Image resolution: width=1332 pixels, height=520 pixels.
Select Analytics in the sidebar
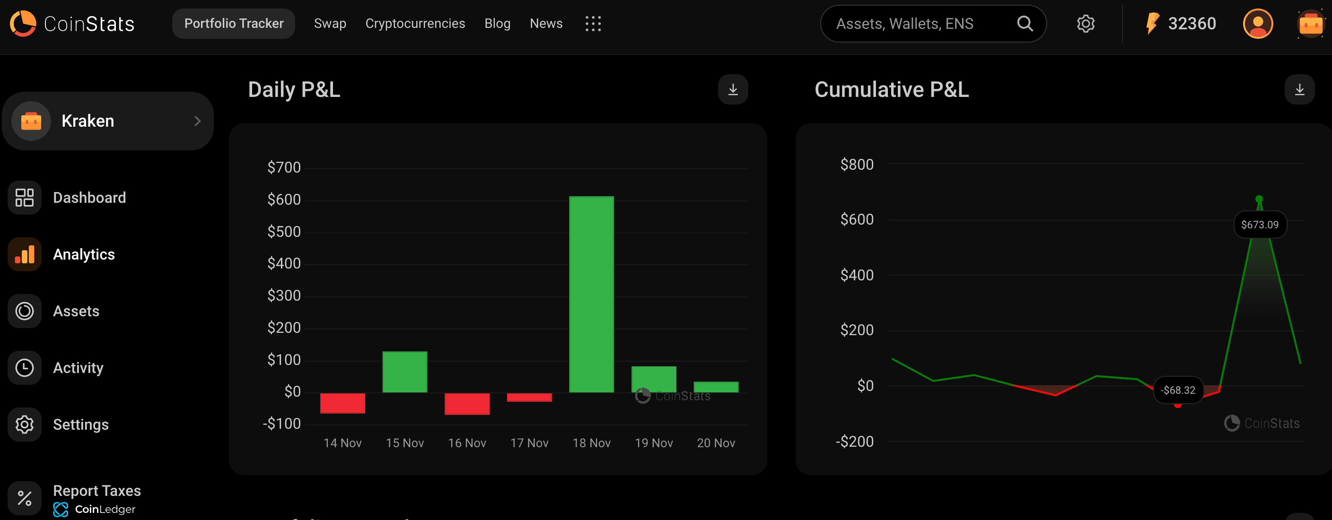[x=84, y=254]
